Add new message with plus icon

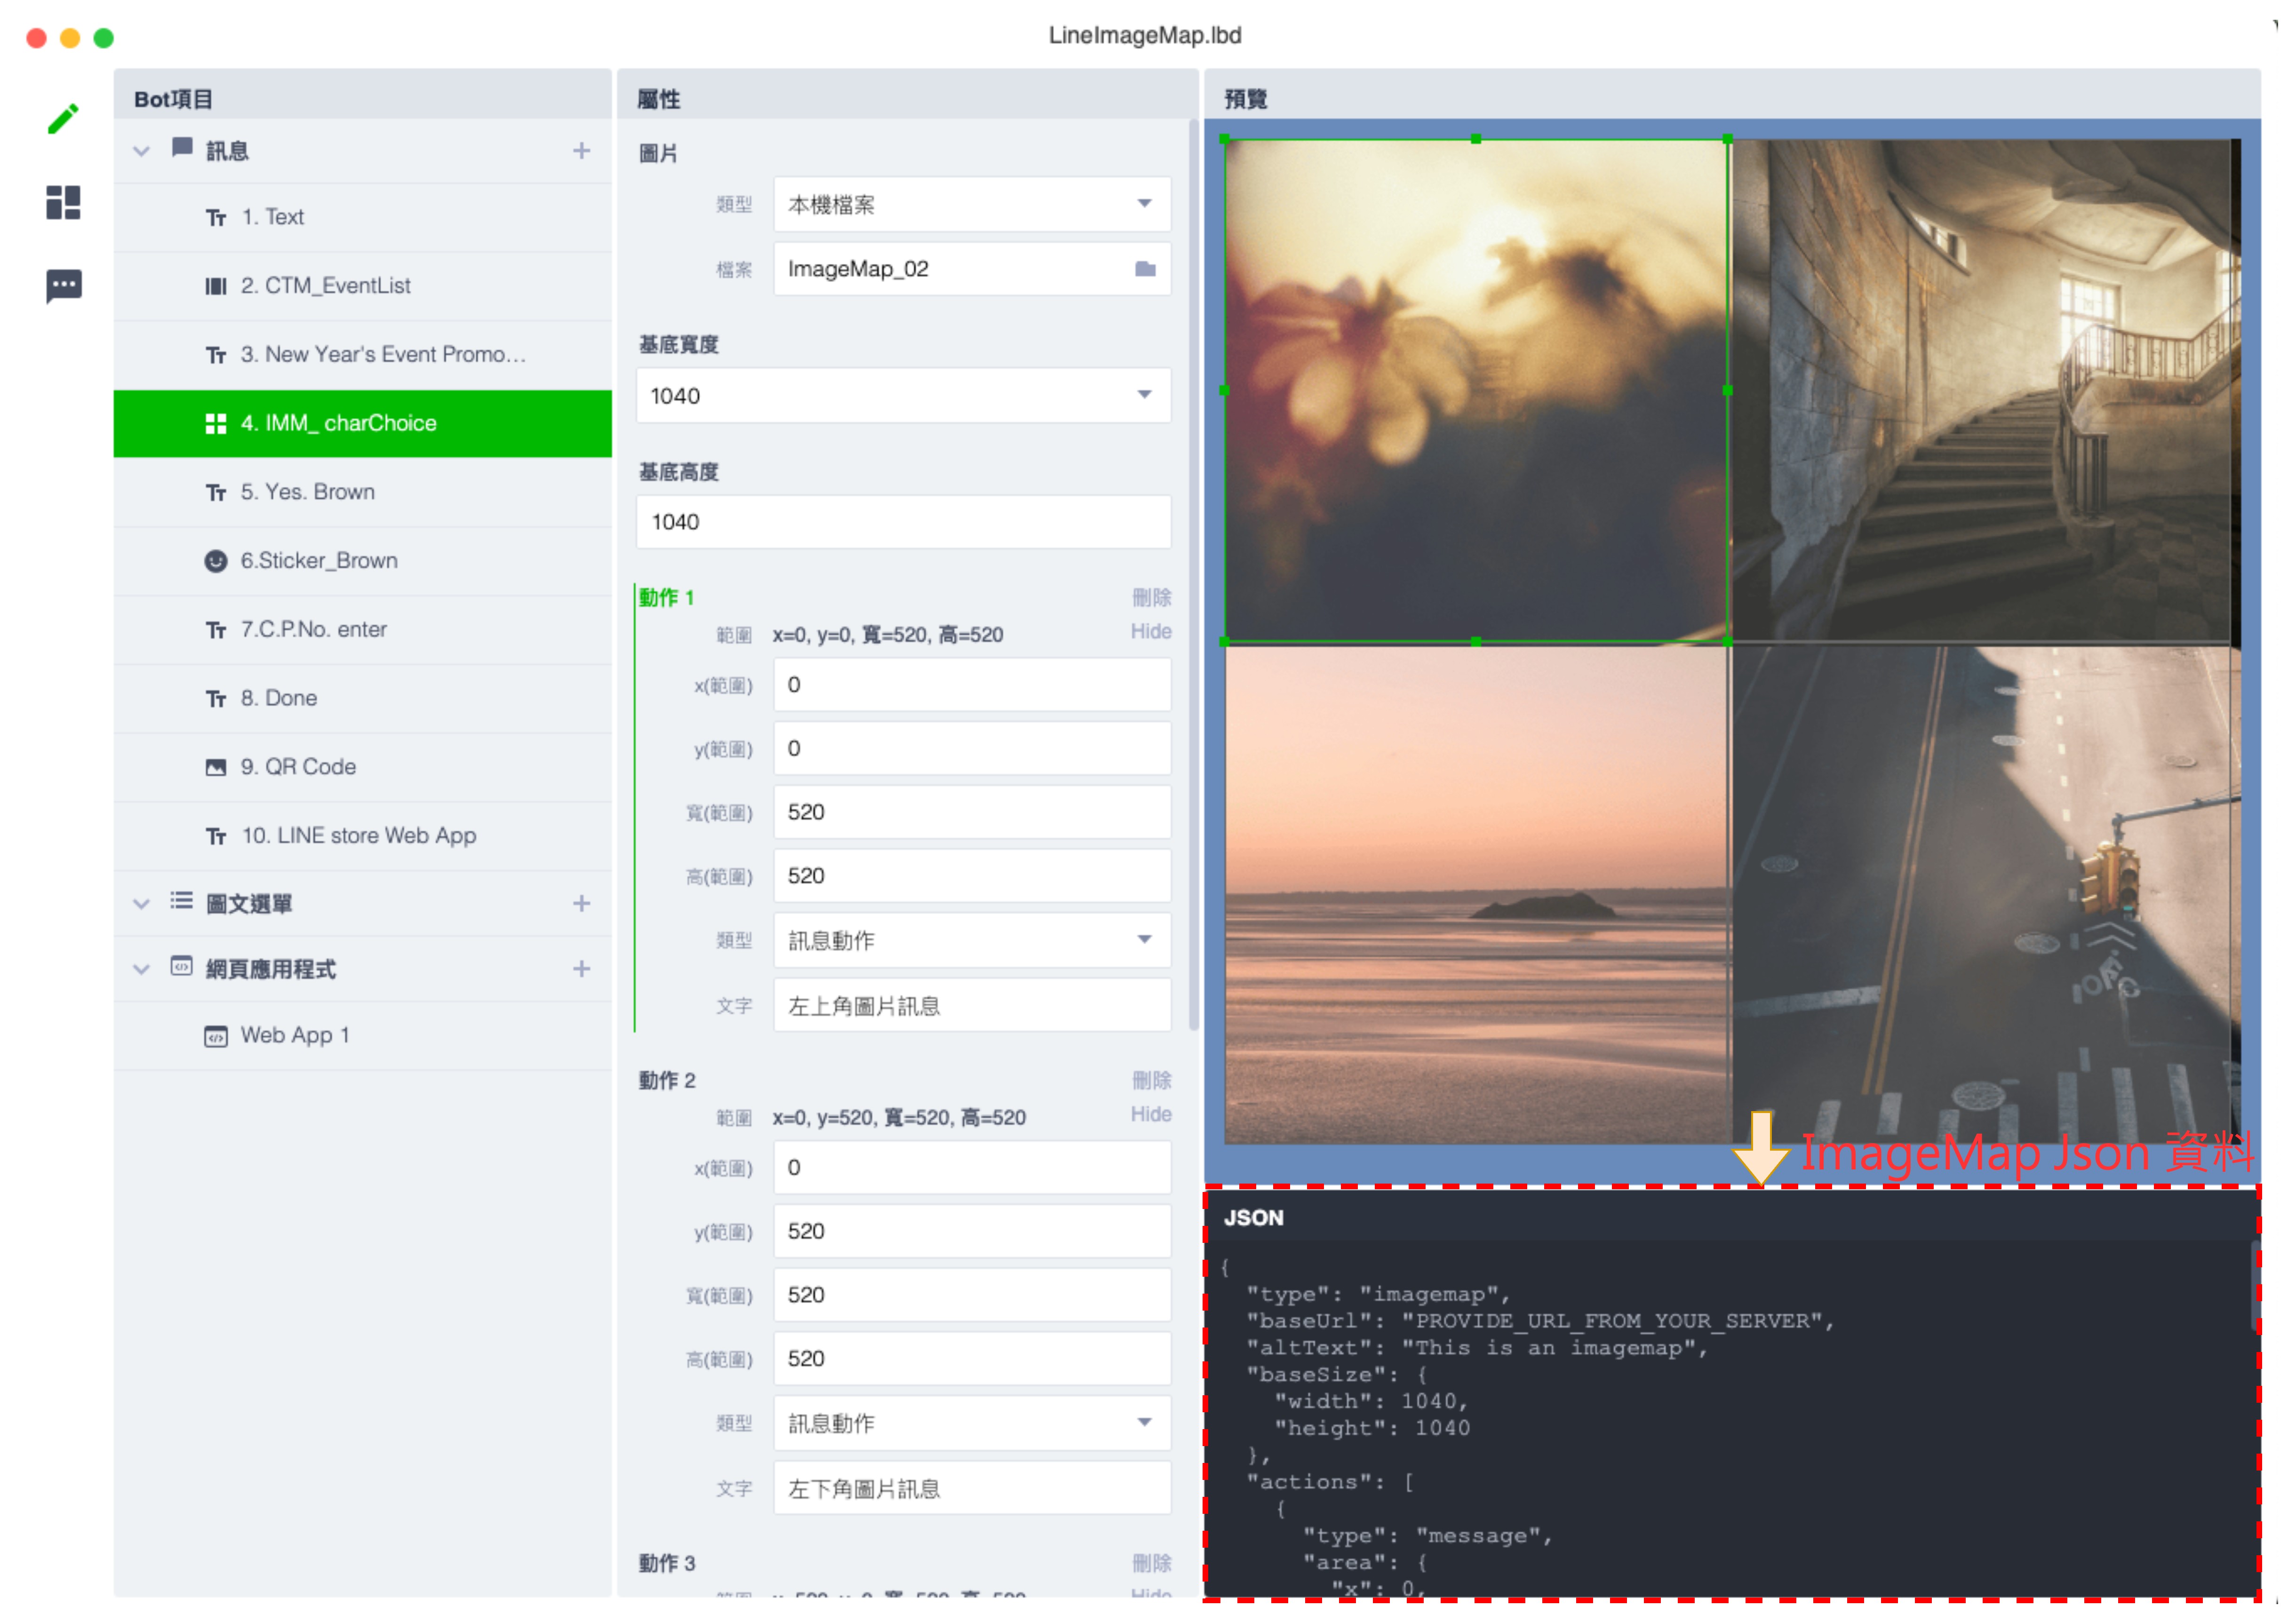click(581, 151)
